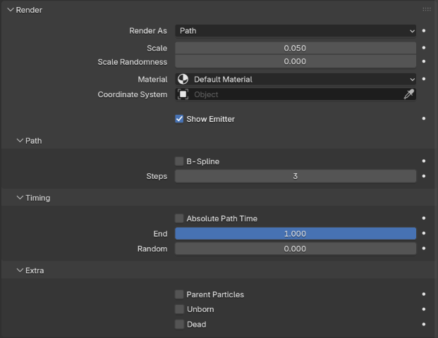Open the Default Material dropdown

tap(296, 79)
